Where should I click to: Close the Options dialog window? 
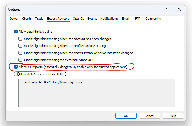point(179,9)
